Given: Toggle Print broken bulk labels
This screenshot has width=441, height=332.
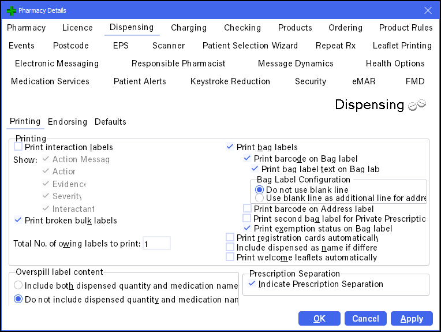Looking at the screenshot, I should (18, 220).
